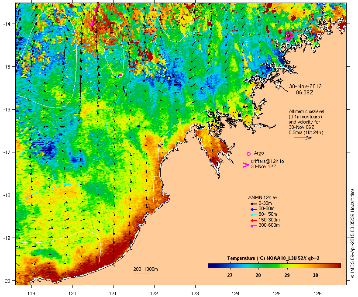The width and height of the screenshot is (358, 297).
Task: Click the 'drifters@12h to' legend label
Action: click(267, 161)
